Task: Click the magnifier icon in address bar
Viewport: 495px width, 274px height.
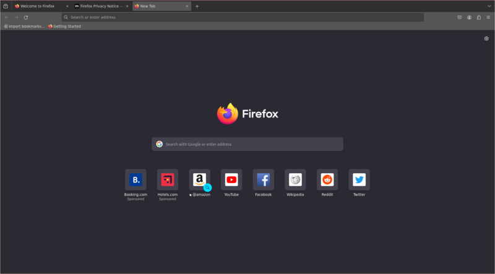Action: (x=66, y=17)
